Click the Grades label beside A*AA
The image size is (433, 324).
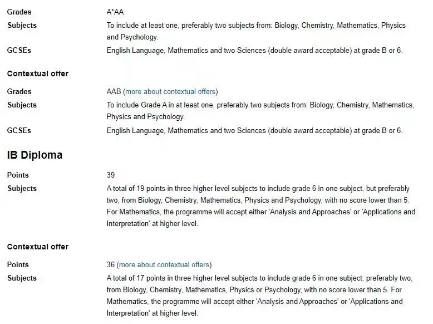click(x=19, y=12)
